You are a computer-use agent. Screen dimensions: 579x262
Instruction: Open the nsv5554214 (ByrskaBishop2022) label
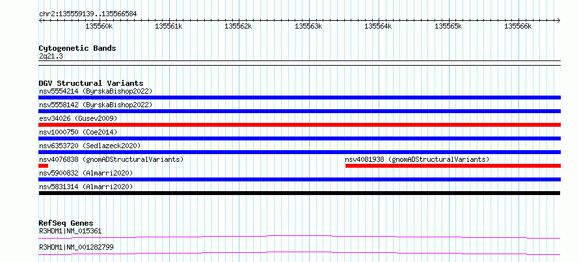tap(96, 91)
